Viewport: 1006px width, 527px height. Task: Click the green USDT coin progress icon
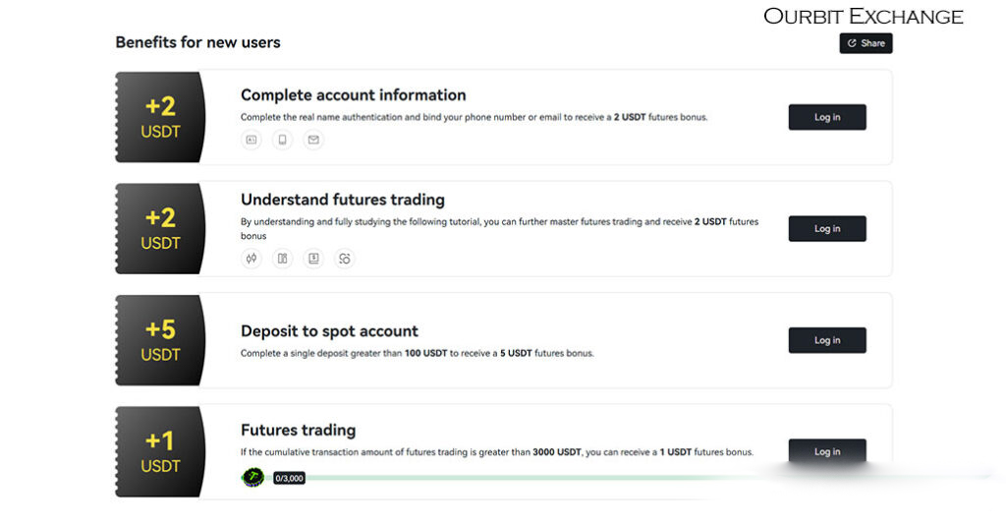(x=252, y=477)
